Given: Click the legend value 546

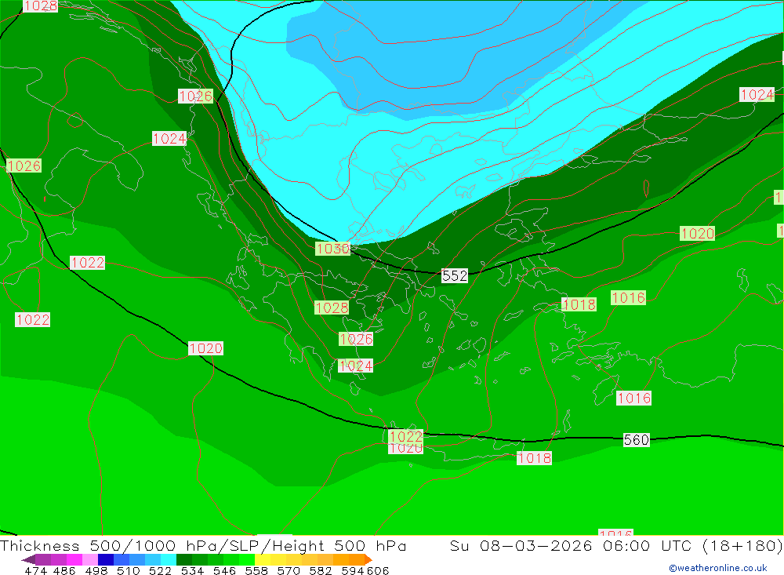Looking at the screenshot, I should click(224, 570).
